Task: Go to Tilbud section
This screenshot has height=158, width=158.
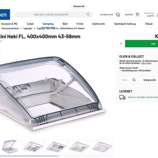Action: (148, 24)
